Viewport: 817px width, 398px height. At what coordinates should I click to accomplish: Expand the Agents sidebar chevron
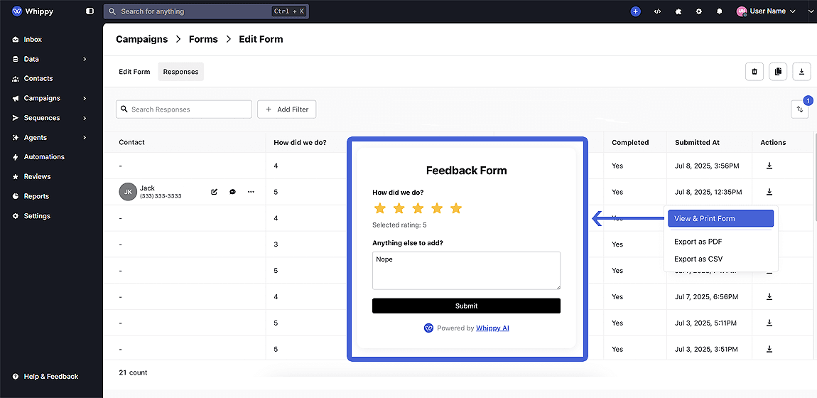(85, 138)
